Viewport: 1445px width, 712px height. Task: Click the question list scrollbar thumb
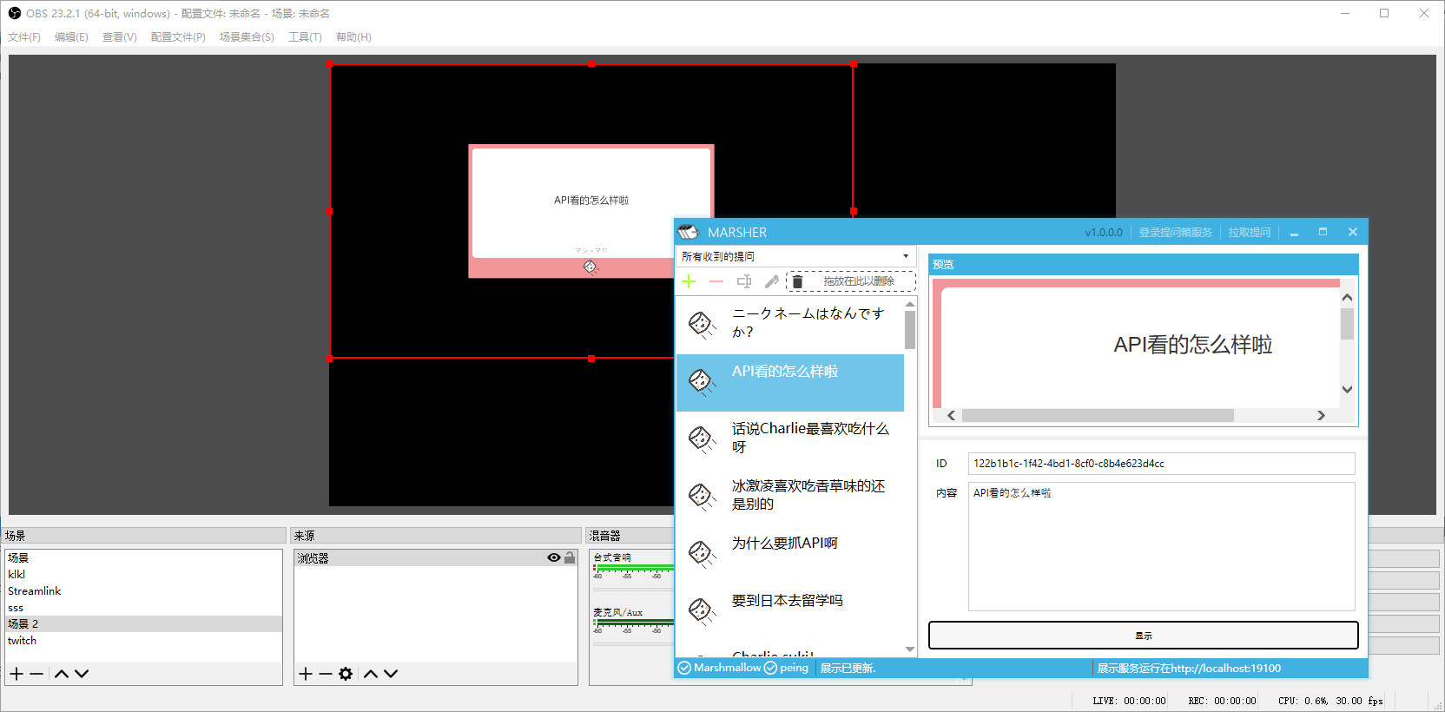[910, 330]
